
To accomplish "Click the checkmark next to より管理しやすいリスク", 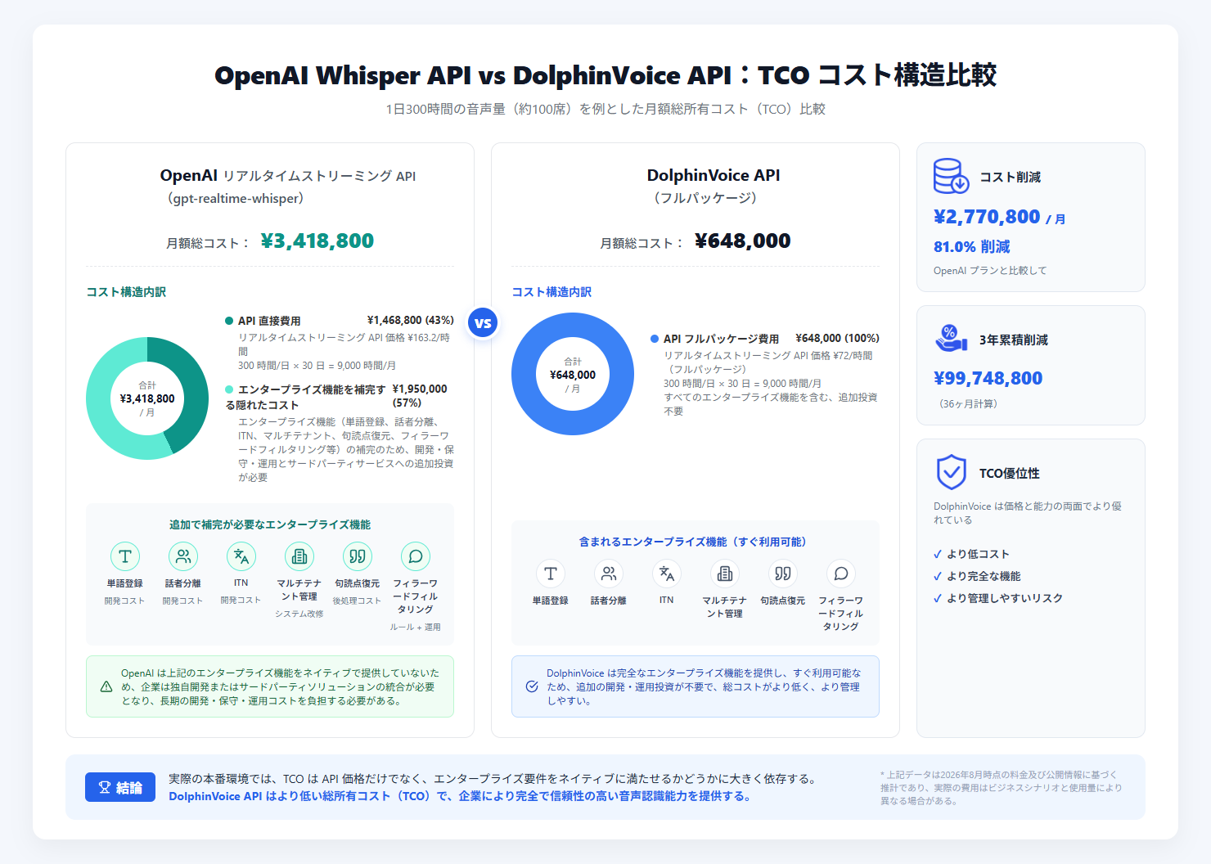I will (x=938, y=598).
